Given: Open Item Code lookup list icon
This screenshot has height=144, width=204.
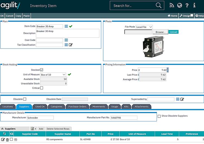Looking at the screenshot, I should (x=66, y=26).
